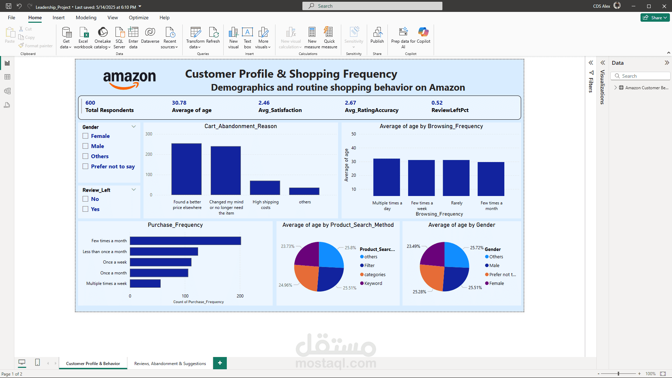Open the Get data source picker
The height and width of the screenshot is (378, 672).
click(66, 38)
